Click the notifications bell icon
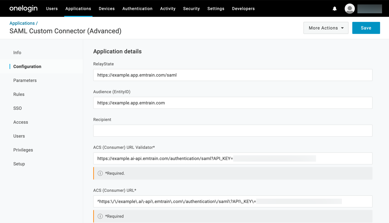The image size is (389, 223). [x=334, y=9]
